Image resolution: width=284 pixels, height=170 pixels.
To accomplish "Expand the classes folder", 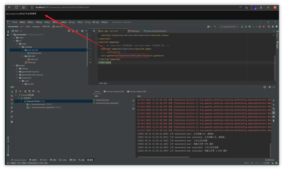I will 17,69.
